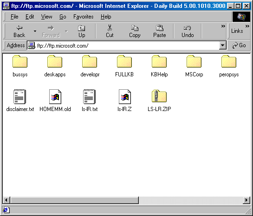The width and height of the screenshot is (253, 216).
Task: Open the View menu
Action: pos(46,17)
